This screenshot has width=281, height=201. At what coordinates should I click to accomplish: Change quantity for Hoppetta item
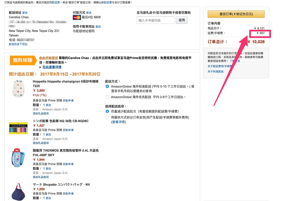48,105
